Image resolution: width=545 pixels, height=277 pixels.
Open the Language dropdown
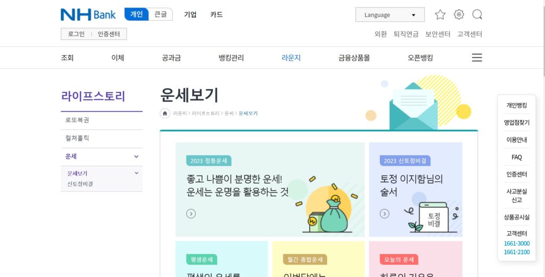390,15
